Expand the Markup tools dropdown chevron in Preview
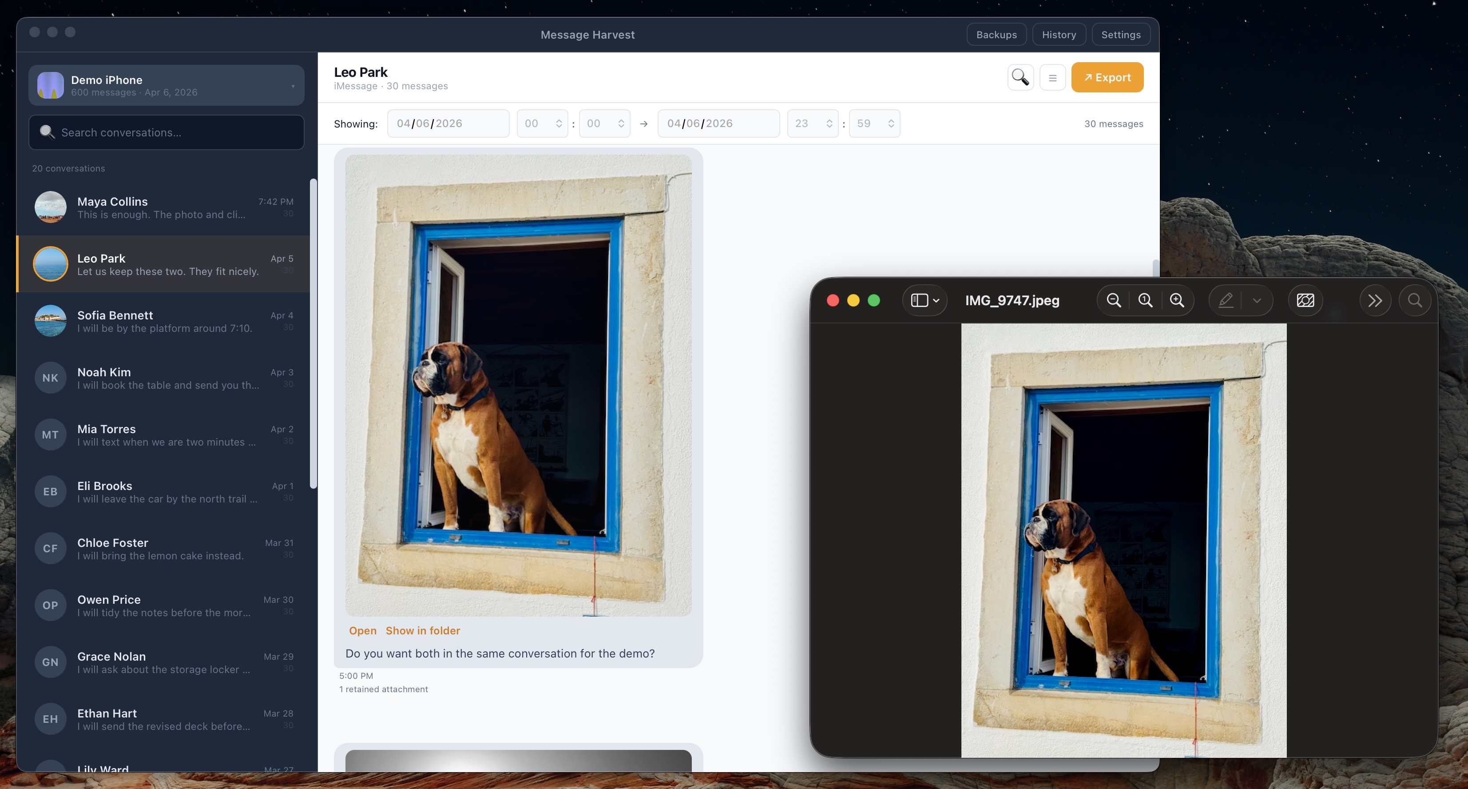 [x=1257, y=300]
